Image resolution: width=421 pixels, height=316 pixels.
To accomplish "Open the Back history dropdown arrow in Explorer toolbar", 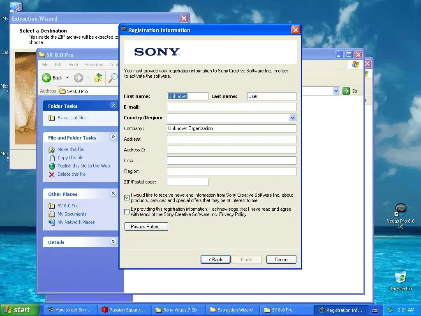I will point(67,78).
